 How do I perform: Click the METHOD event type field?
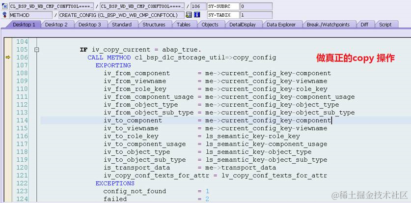click(30, 15)
